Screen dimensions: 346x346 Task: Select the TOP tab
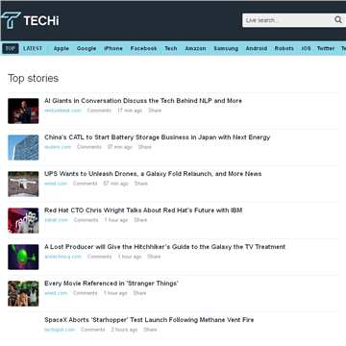[11, 48]
